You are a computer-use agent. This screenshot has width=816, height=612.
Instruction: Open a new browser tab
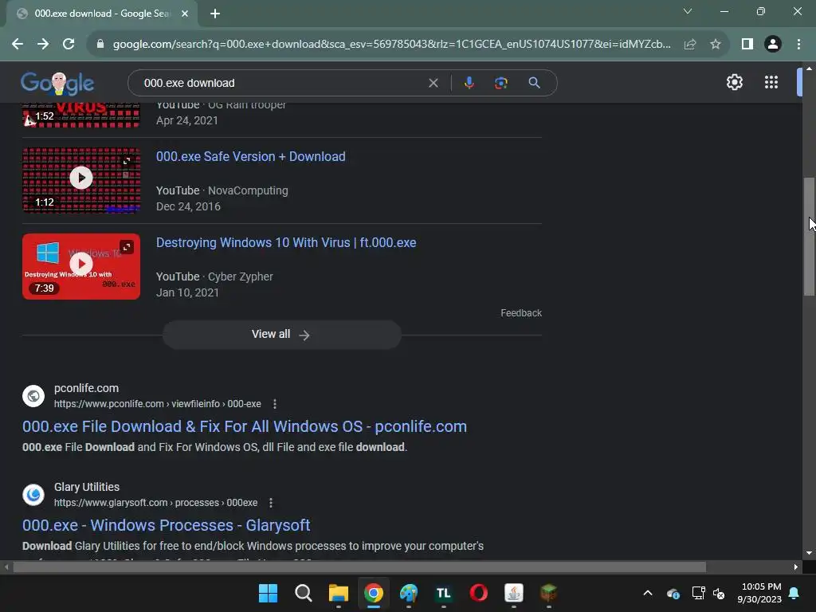pos(215,14)
